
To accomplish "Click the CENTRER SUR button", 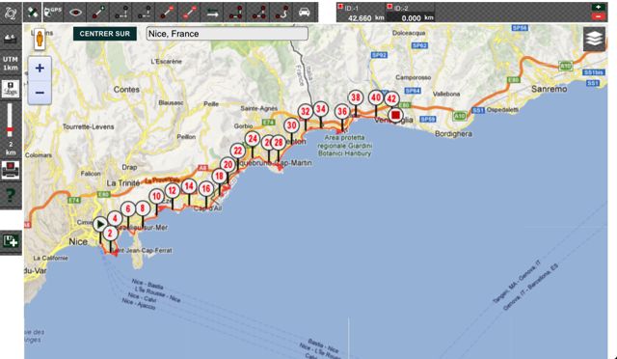I will [105, 34].
